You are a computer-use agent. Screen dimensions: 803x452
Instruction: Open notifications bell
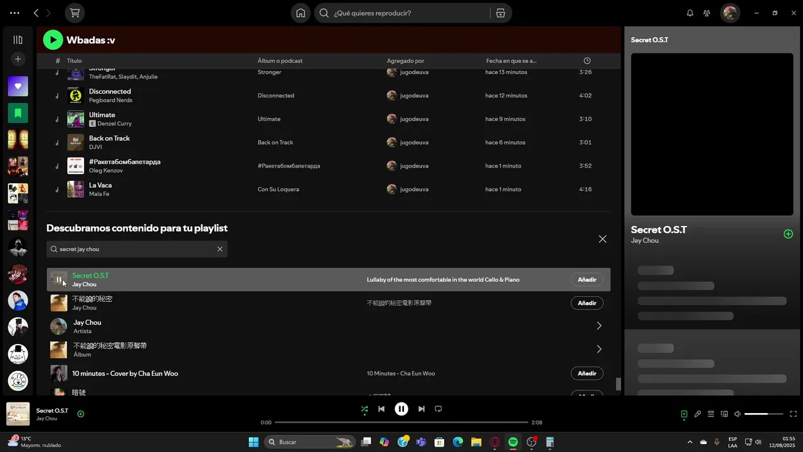point(690,13)
